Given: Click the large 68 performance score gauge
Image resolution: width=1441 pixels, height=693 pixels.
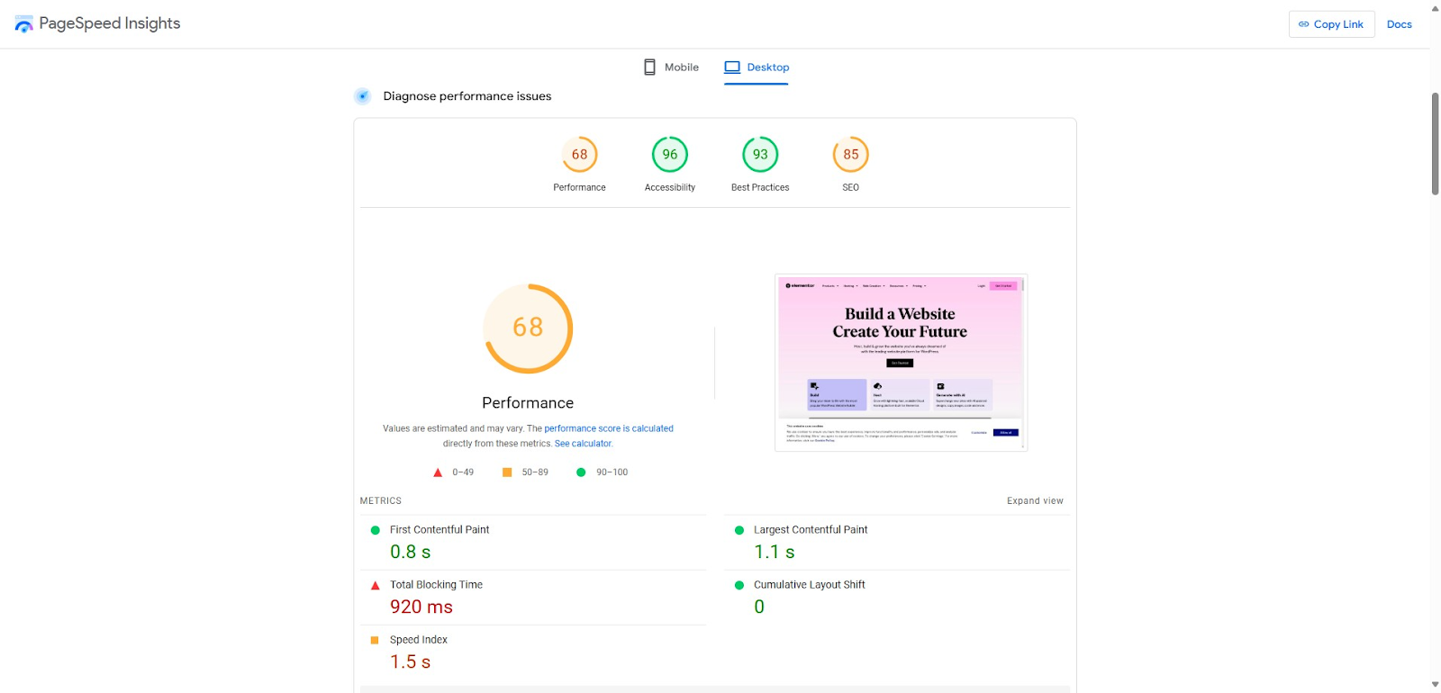Looking at the screenshot, I should 528,328.
